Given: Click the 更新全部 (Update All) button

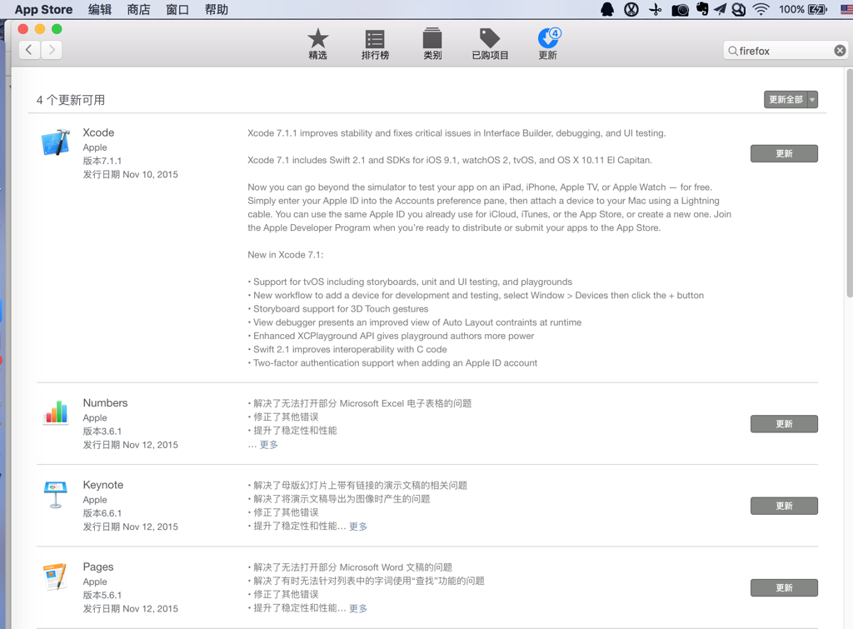Looking at the screenshot, I should click(x=786, y=100).
